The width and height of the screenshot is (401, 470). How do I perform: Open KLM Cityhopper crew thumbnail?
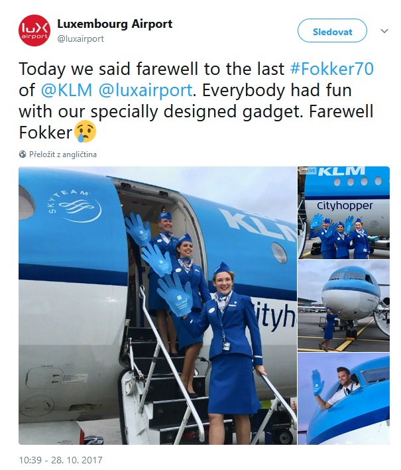(343, 213)
